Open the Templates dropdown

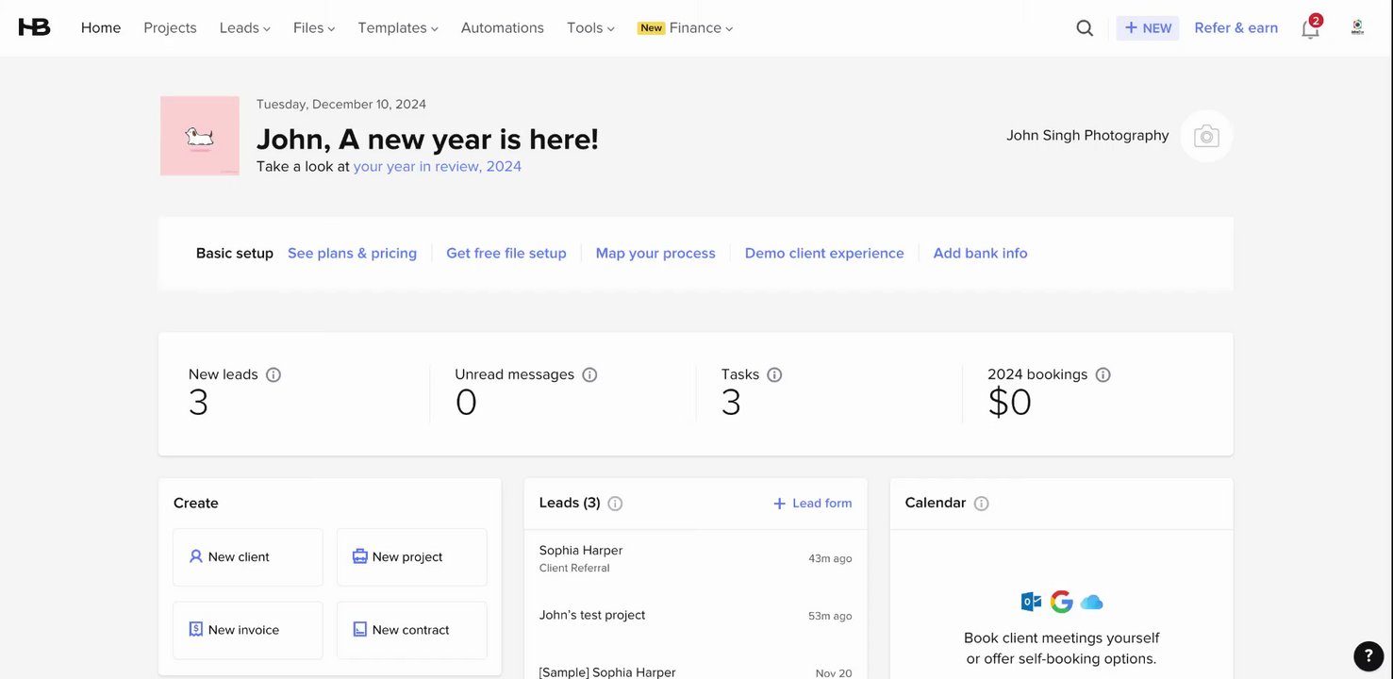click(x=398, y=28)
